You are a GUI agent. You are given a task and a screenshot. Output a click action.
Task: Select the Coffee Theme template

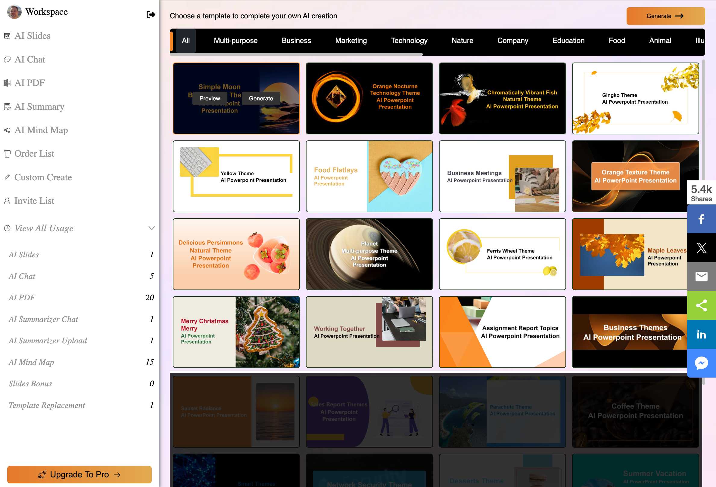coord(635,412)
